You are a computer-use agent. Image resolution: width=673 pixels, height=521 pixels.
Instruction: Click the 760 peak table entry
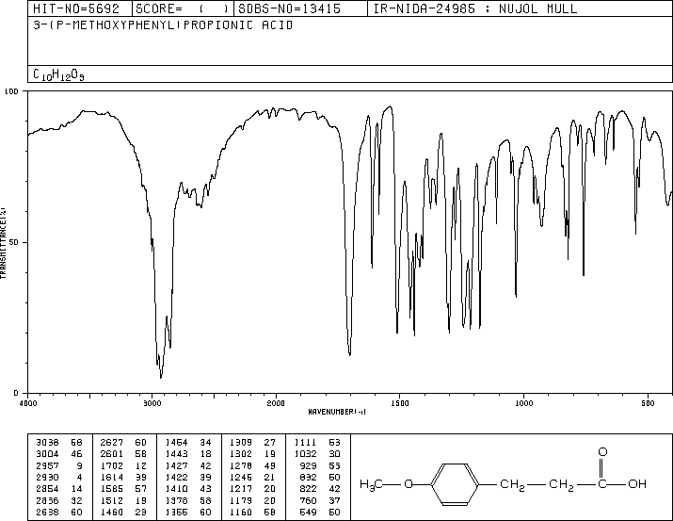point(320,500)
